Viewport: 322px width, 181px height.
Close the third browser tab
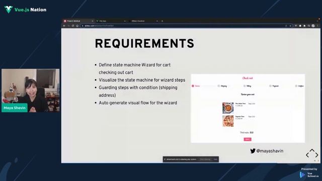click(x=157, y=21)
